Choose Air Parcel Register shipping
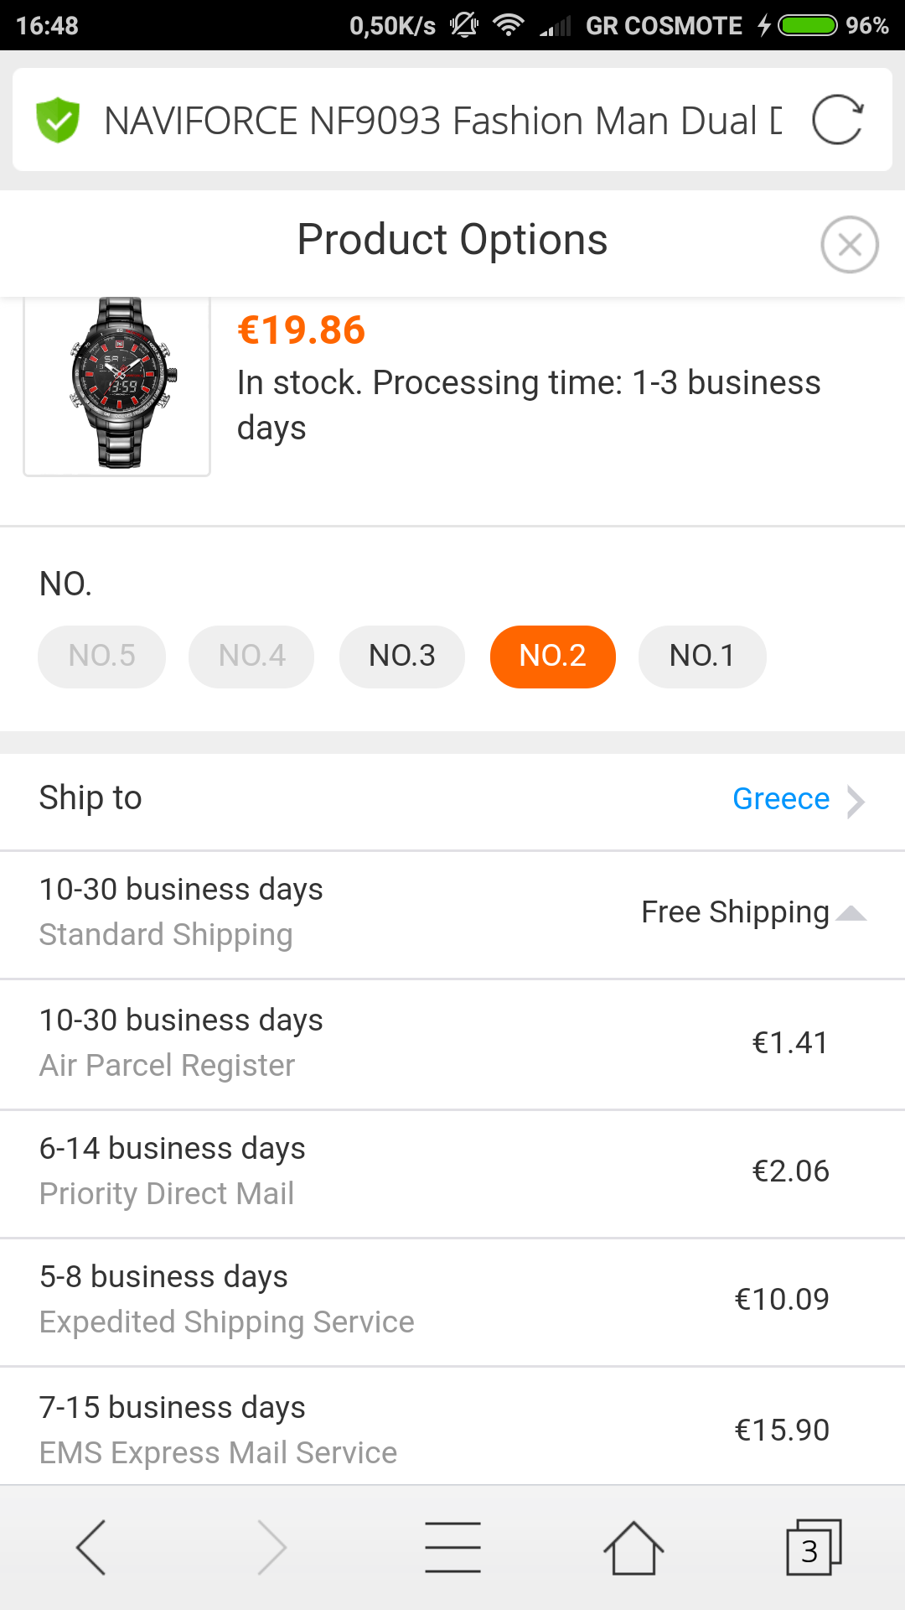The height and width of the screenshot is (1610, 905). 452,1043
